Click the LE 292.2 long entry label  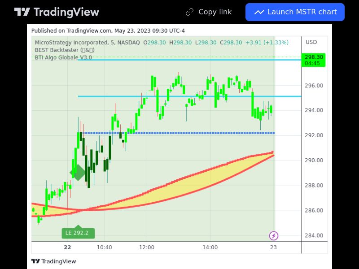[78, 233]
